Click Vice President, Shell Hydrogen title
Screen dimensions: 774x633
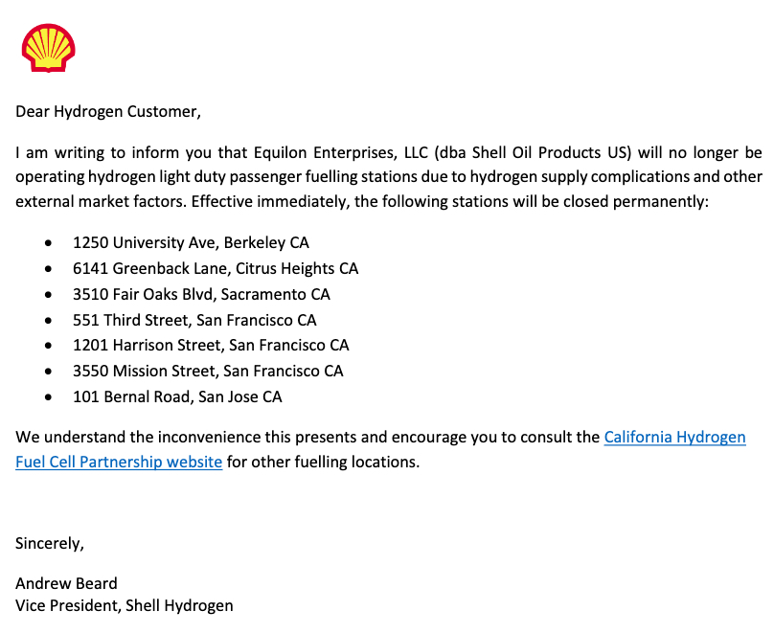(x=125, y=605)
